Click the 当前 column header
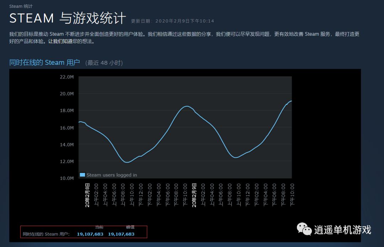The image size is (384, 247). pos(100,227)
